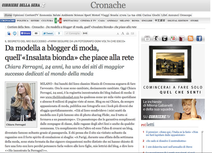The image size is (212, 153).
Task: Decrease text size with small A
Action: [x=117, y=34]
